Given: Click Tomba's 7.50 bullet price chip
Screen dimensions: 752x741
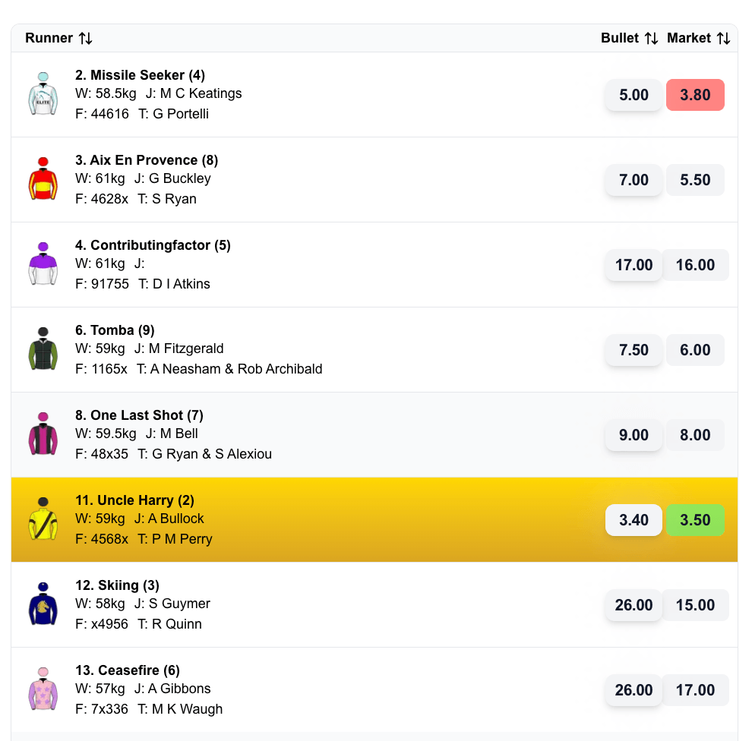Looking at the screenshot, I should click(x=634, y=350).
